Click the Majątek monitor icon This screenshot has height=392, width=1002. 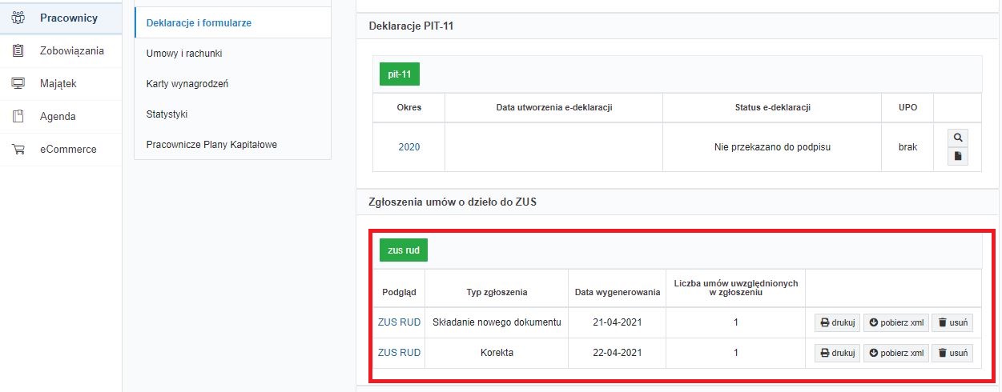(x=18, y=83)
